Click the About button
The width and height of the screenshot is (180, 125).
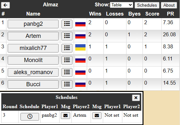pos(169,5)
